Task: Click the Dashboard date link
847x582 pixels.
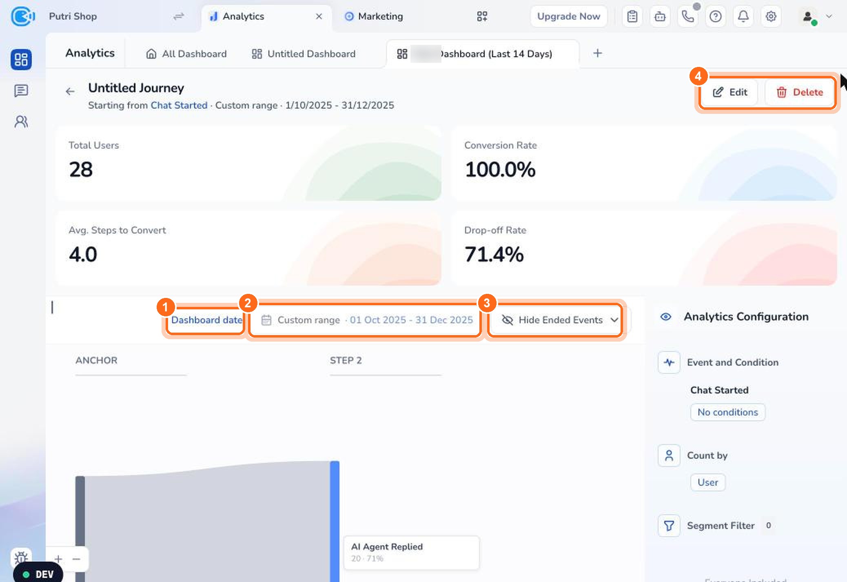Action: click(206, 320)
